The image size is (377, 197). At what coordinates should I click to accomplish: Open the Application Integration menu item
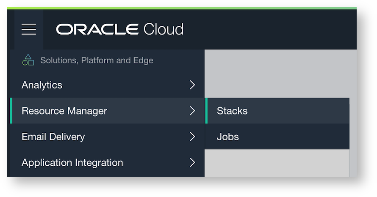tap(72, 162)
